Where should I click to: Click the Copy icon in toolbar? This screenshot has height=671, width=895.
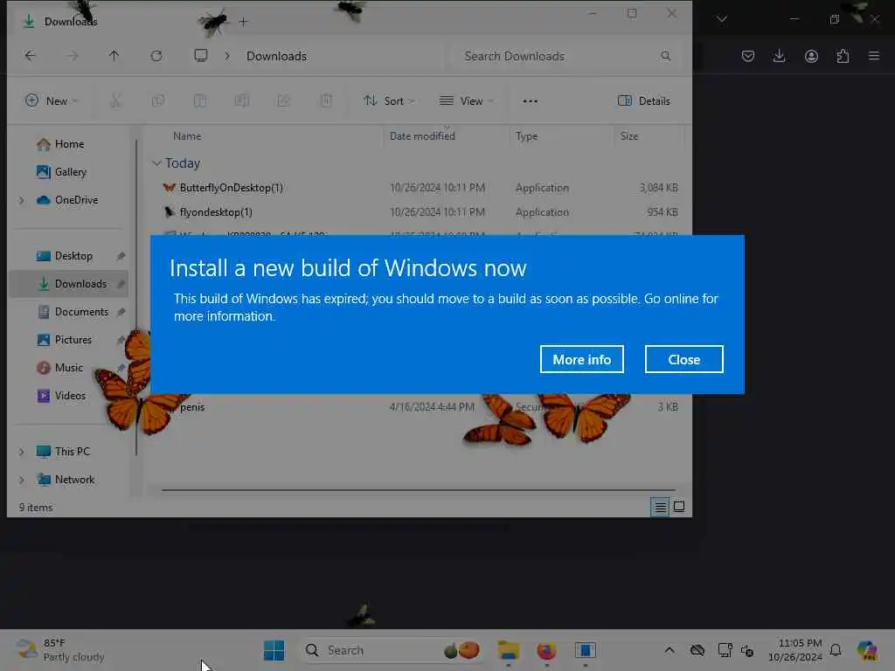coord(158,101)
